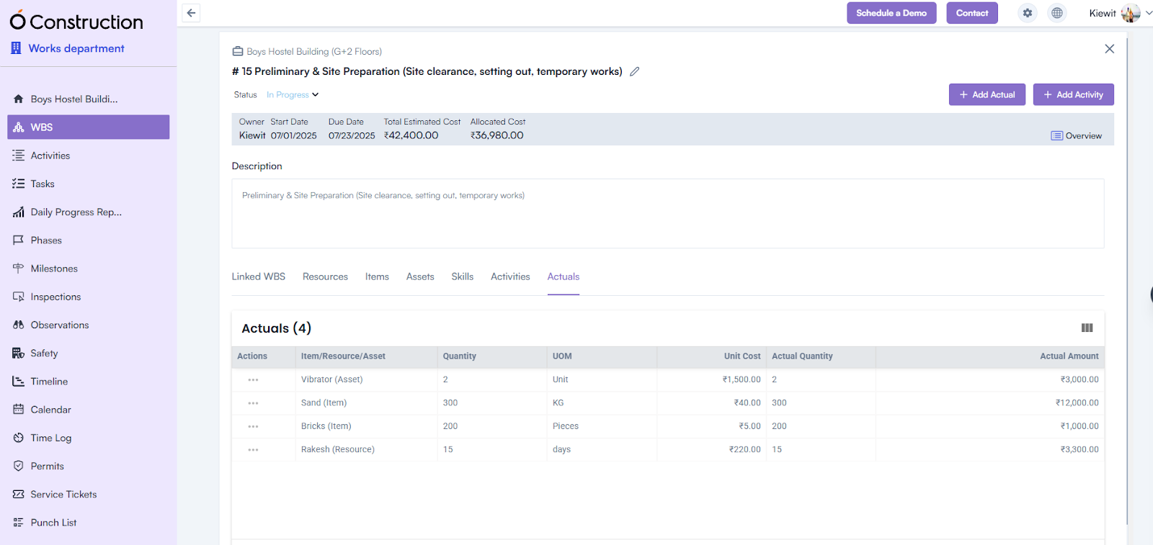Open three-dot actions menu for Rakesh row
The height and width of the screenshot is (545, 1153).
[x=253, y=449]
